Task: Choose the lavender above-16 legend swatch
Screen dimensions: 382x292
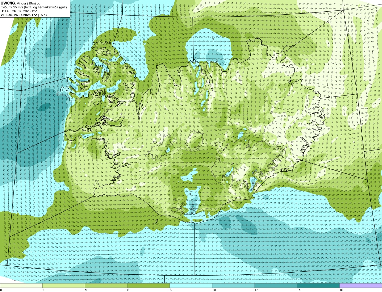Action: tap(361, 285)
